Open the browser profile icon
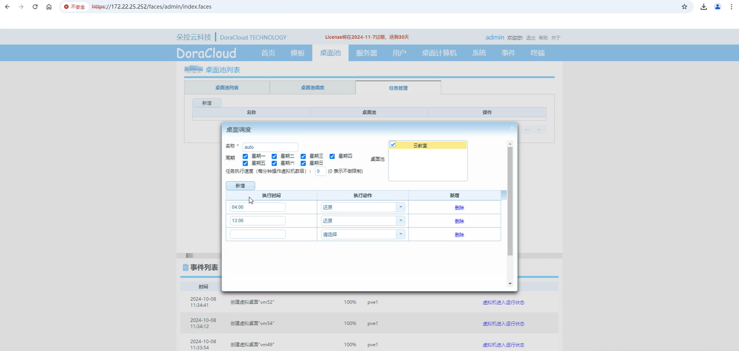This screenshot has width=739, height=351. tap(718, 7)
